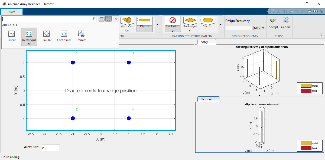Select the Dipole antenna element

click(144, 24)
